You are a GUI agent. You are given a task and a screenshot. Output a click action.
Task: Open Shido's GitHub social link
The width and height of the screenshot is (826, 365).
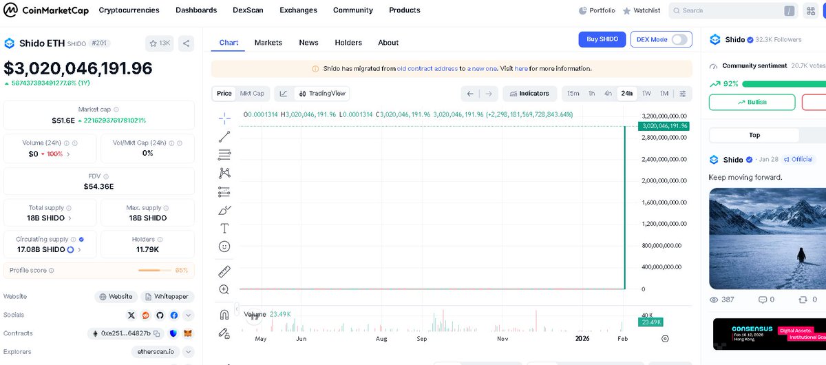pos(160,315)
